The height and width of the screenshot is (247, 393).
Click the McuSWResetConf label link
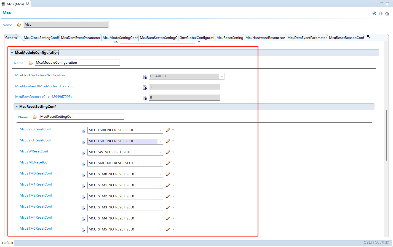click(34, 151)
